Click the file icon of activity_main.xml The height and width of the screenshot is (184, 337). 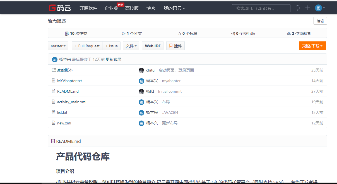pyautogui.click(x=54, y=102)
